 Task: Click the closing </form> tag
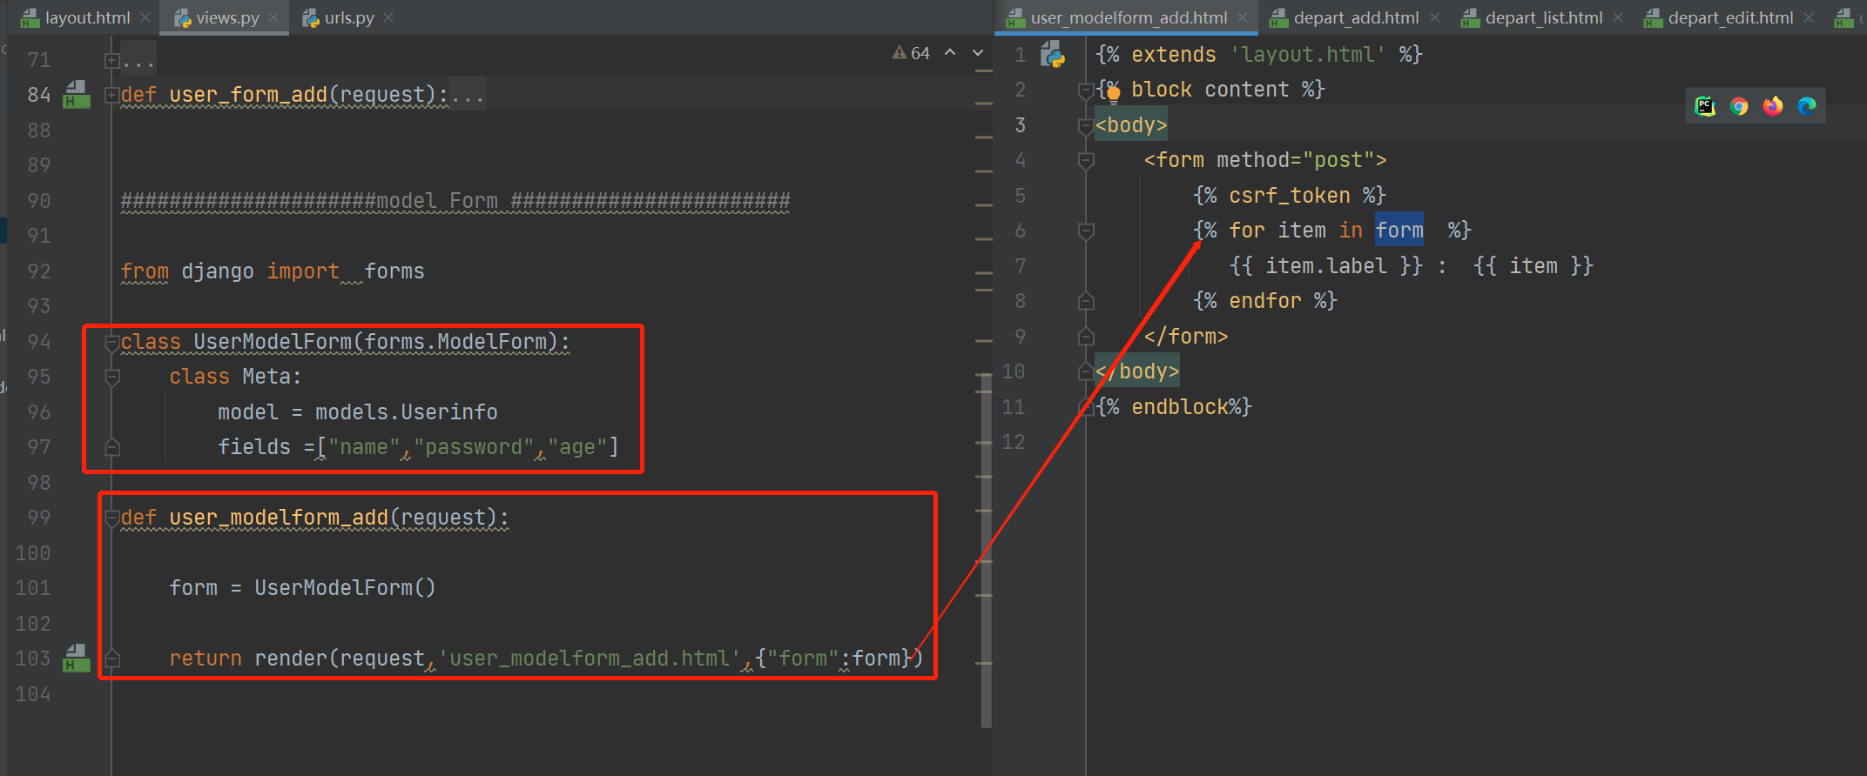(1186, 337)
